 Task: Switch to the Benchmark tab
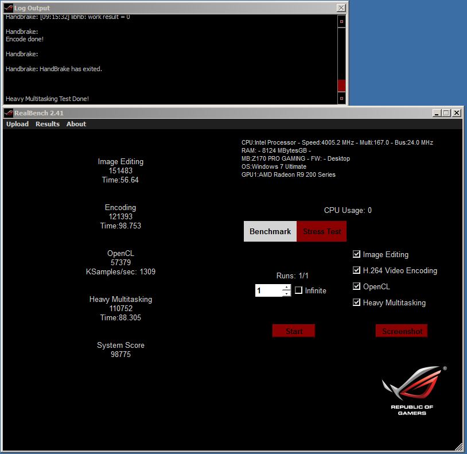tap(270, 231)
